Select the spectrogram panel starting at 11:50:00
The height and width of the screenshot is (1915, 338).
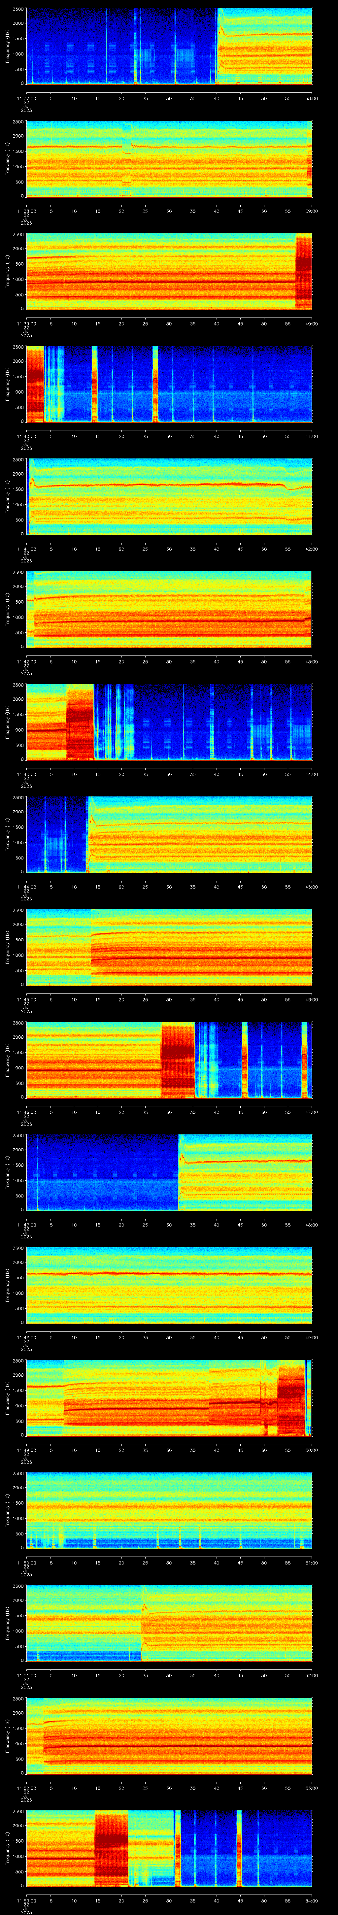click(169, 1511)
